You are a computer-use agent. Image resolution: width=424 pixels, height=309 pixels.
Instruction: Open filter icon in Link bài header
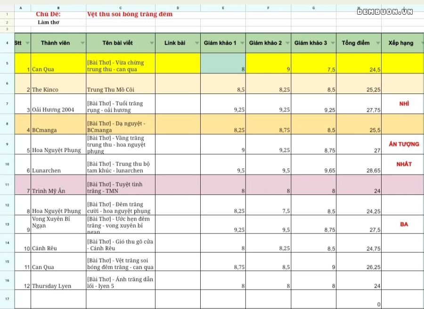coord(197,43)
